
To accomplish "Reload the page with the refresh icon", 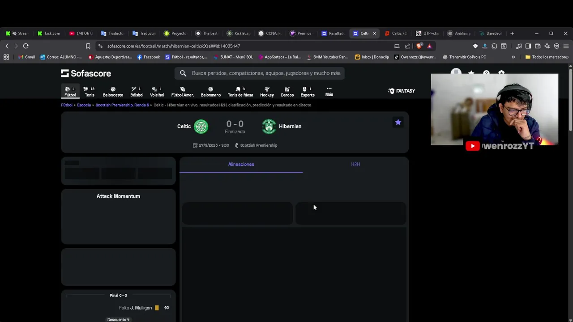I will (x=26, y=46).
